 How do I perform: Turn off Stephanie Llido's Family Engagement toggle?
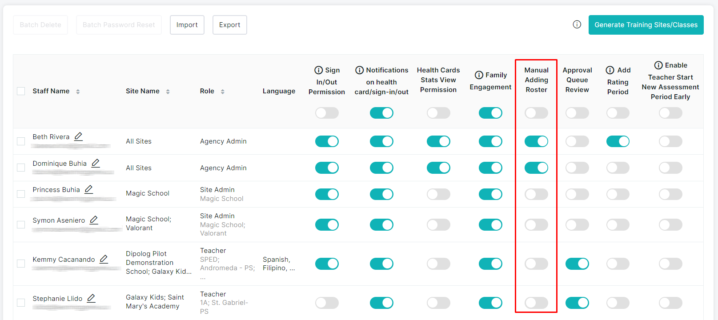(x=490, y=303)
